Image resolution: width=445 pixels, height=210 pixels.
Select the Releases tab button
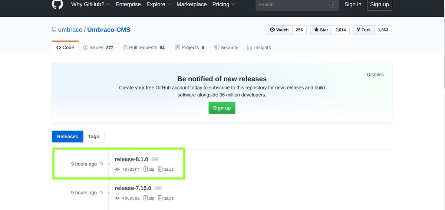tap(67, 137)
